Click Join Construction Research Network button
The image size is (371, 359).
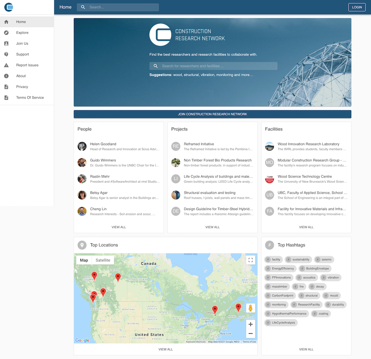212,114
